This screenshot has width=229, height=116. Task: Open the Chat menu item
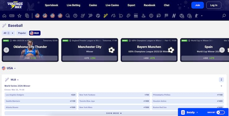166,5
